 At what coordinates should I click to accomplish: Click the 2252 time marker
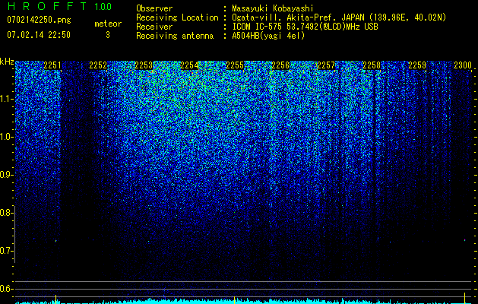coord(98,65)
